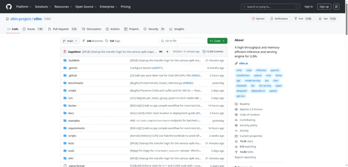The image size is (348, 167).
Task: Click the Sign in link
Action: [x=309, y=7]
